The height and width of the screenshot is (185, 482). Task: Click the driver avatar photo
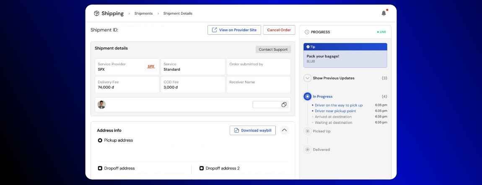click(x=101, y=105)
